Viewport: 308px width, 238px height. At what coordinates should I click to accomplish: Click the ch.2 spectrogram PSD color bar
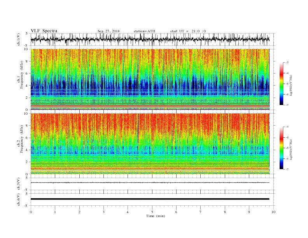coord(282,148)
